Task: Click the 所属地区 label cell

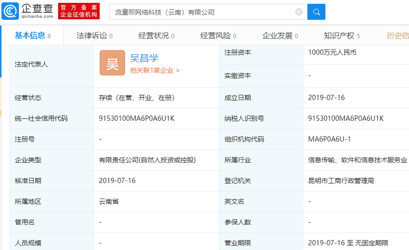Action: [x=52, y=201]
